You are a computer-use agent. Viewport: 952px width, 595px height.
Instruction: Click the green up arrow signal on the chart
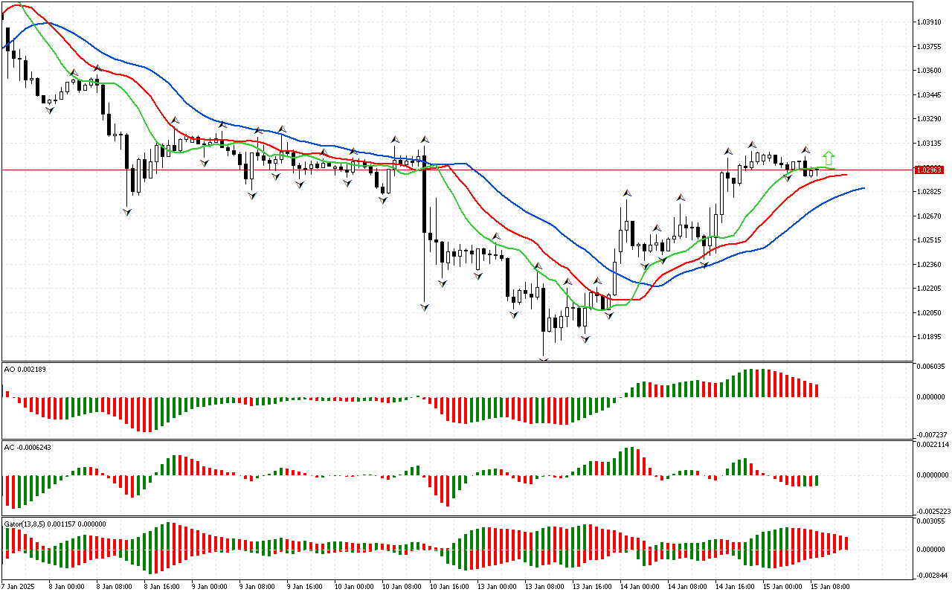829,158
